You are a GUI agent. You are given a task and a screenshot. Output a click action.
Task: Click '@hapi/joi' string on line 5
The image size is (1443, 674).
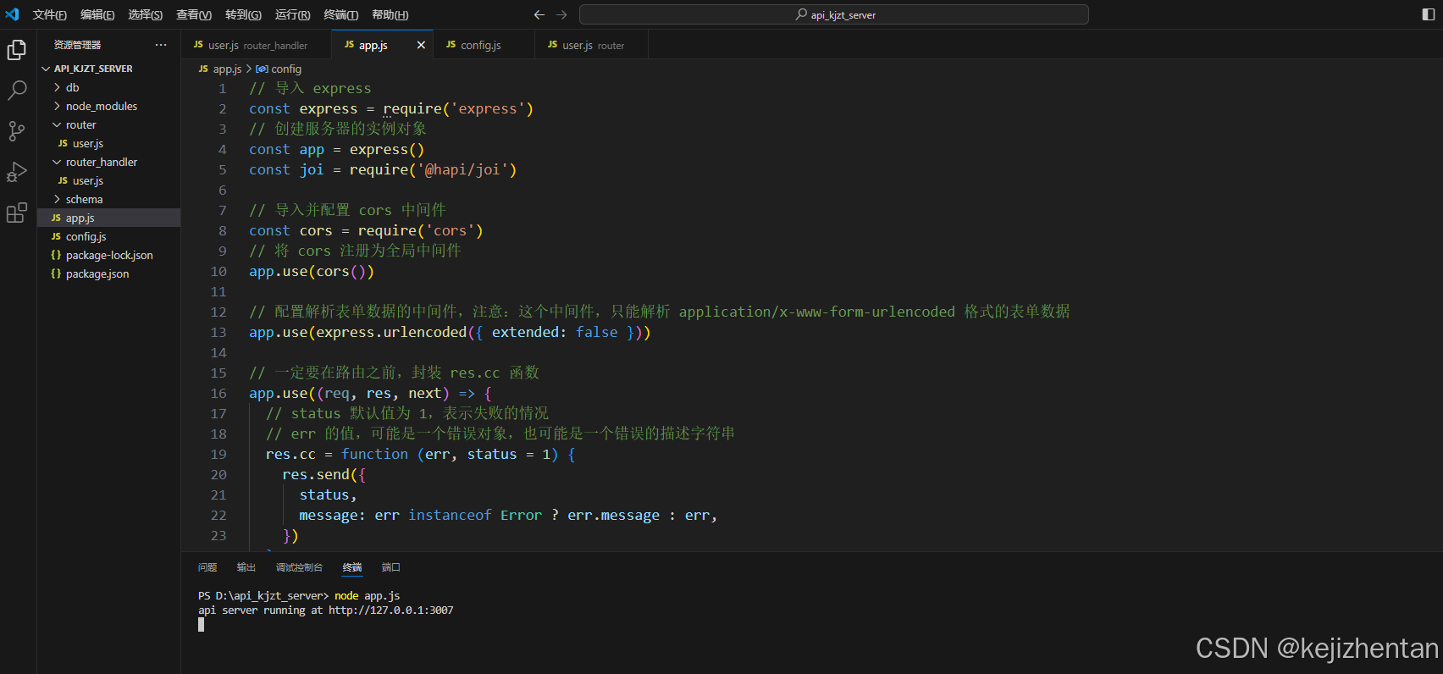coord(462,169)
